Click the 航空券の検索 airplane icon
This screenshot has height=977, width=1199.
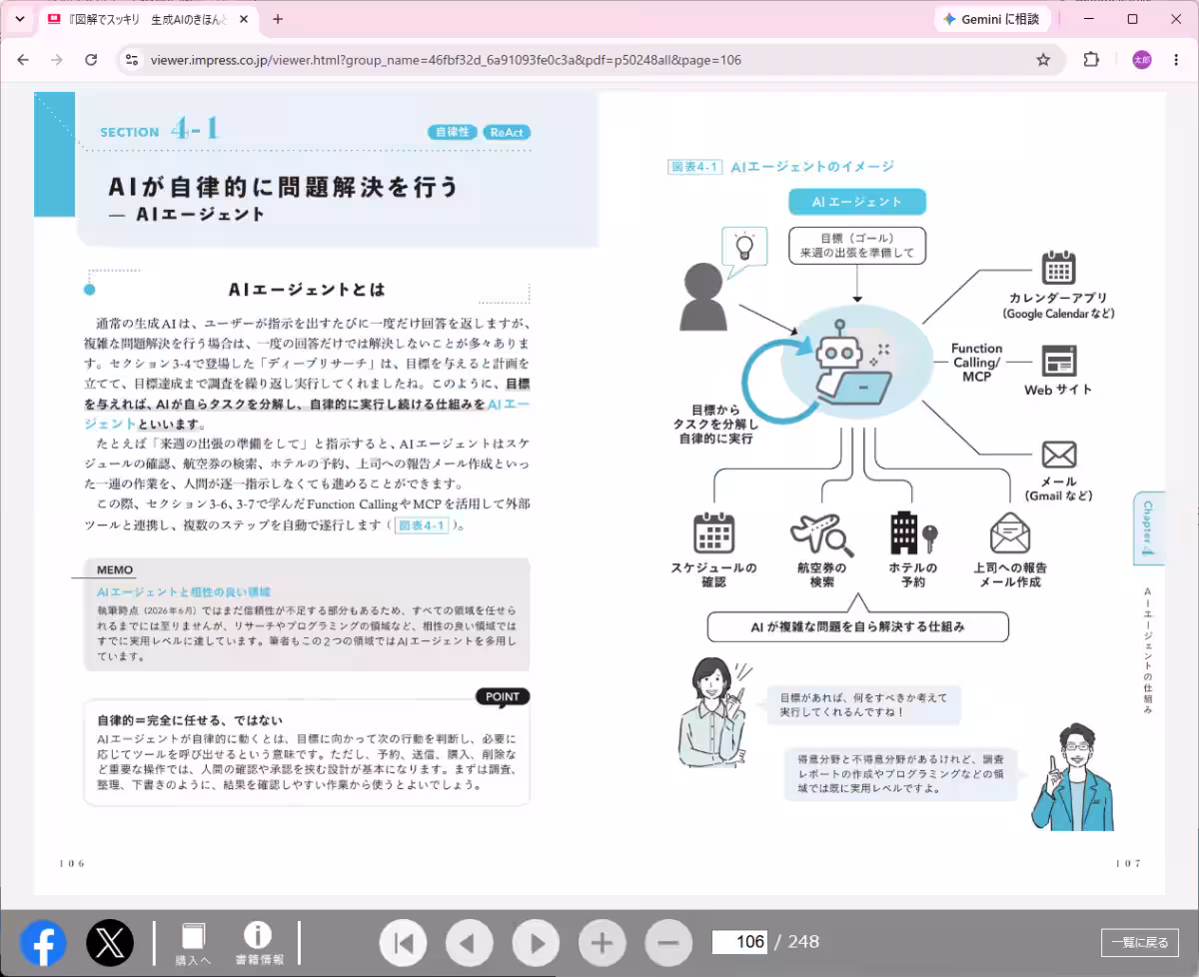coord(821,534)
